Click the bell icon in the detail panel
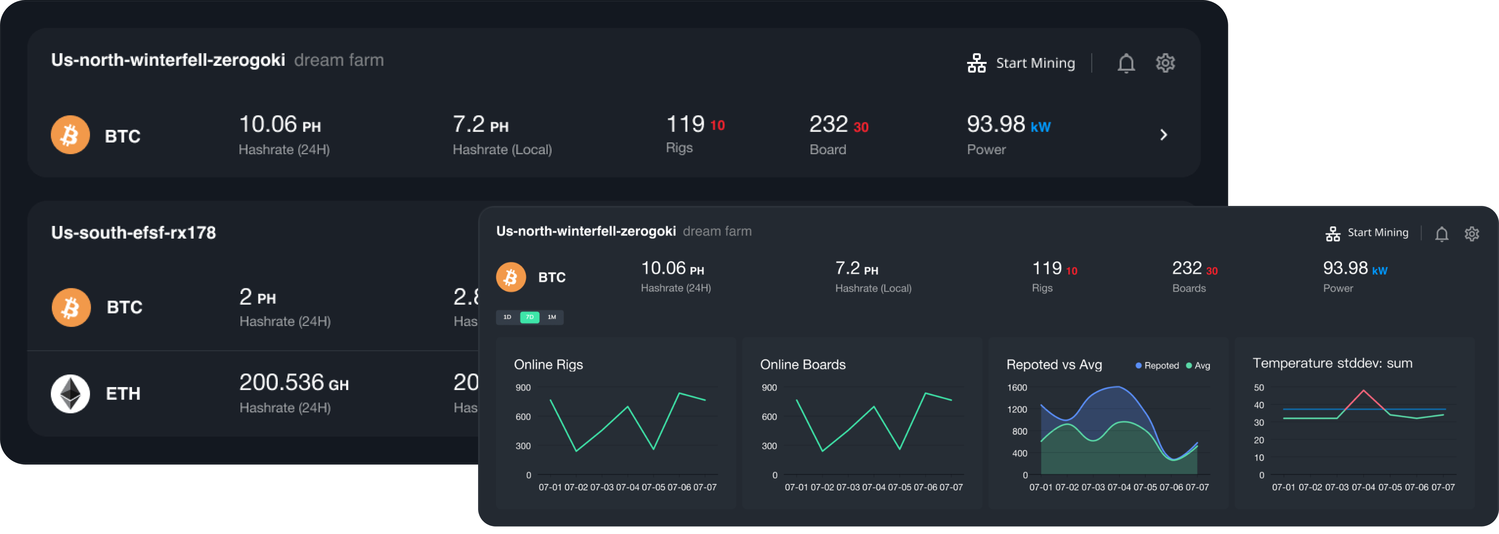The width and height of the screenshot is (1499, 534). click(1441, 234)
